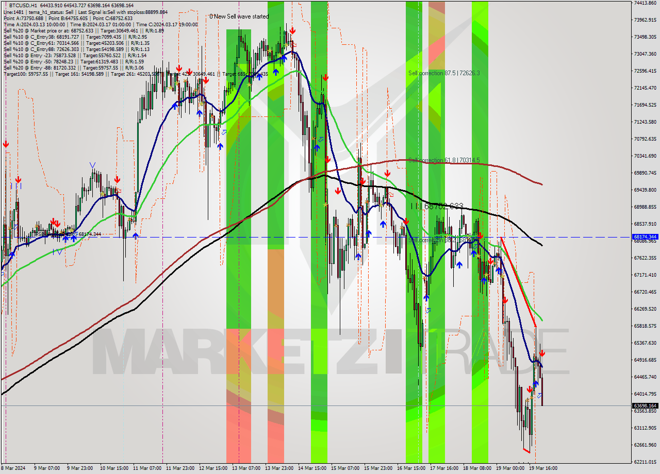Select the 65818.575 price axis label
This screenshot has width=660, height=474.
click(x=645, y=326)
